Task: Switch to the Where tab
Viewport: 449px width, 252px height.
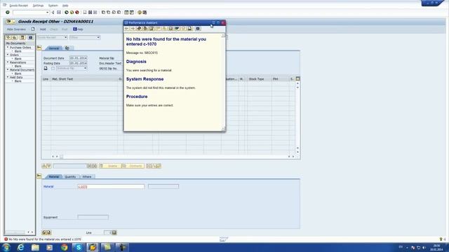Action: (87, 177)
